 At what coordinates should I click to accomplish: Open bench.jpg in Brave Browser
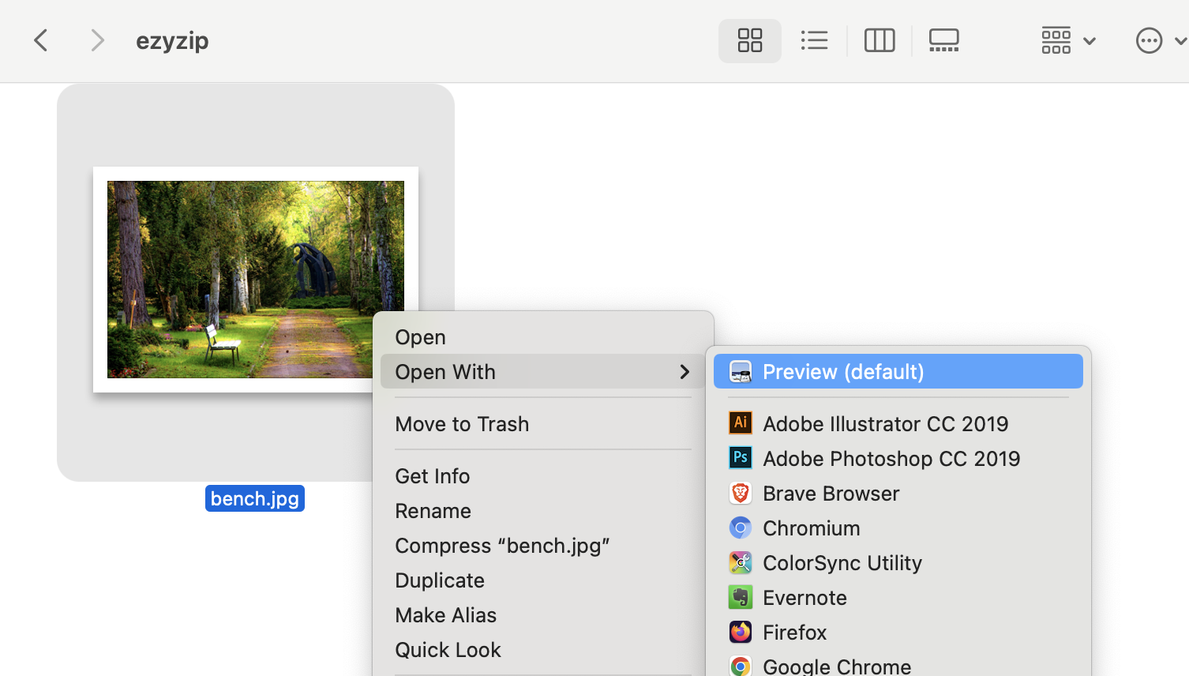831,493
